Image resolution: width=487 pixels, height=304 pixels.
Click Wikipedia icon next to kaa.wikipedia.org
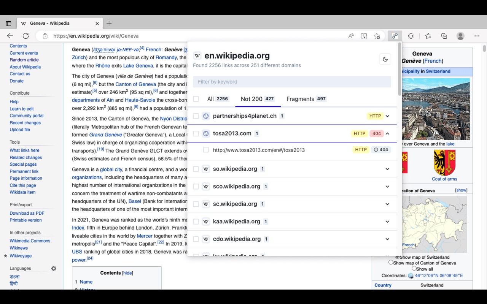coord(206,222)
